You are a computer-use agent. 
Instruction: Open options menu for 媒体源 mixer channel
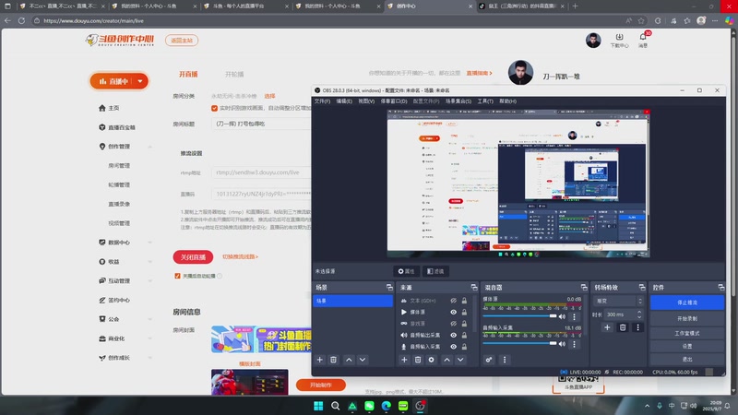tap(574, 316)
